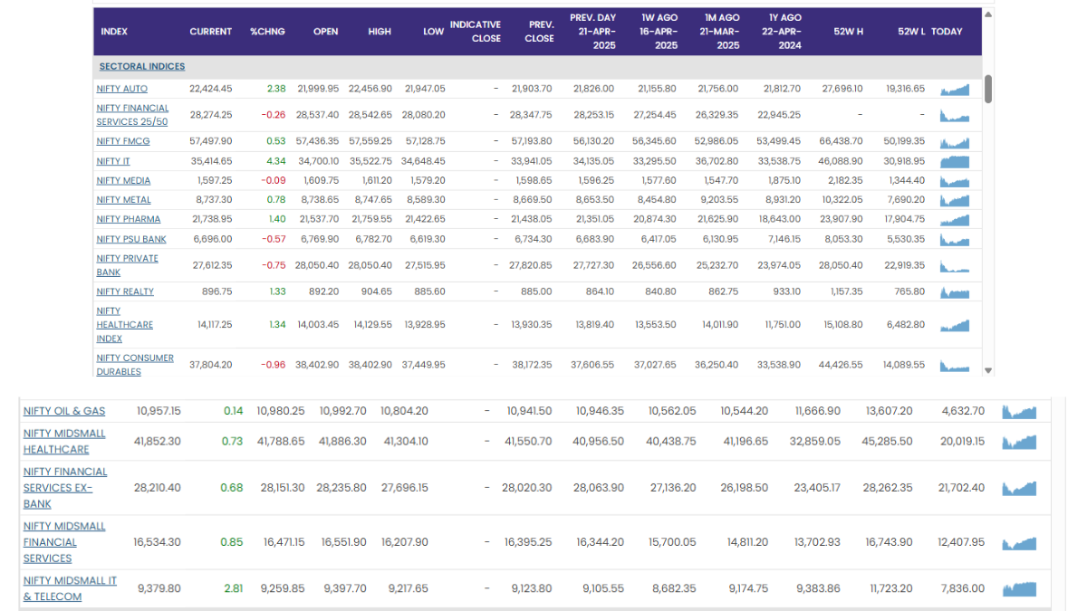Screen dimensions: 1087x611
Task: Select NIFTY OIL & GAS value 10,957.15
Action: click(159, 411)
